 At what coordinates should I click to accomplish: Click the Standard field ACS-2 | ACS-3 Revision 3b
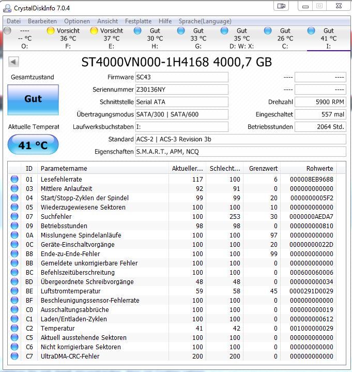[x=240, y=139]
